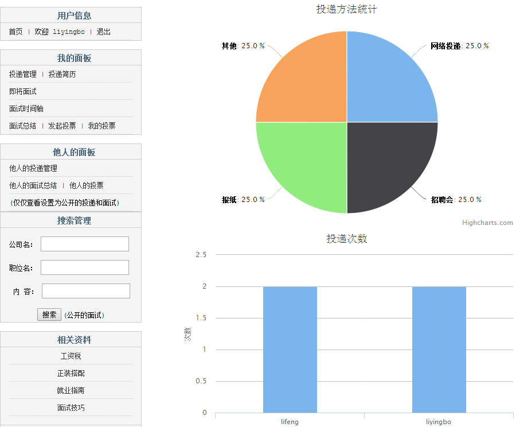Open 投递管理 in my panel

(23, 75)
